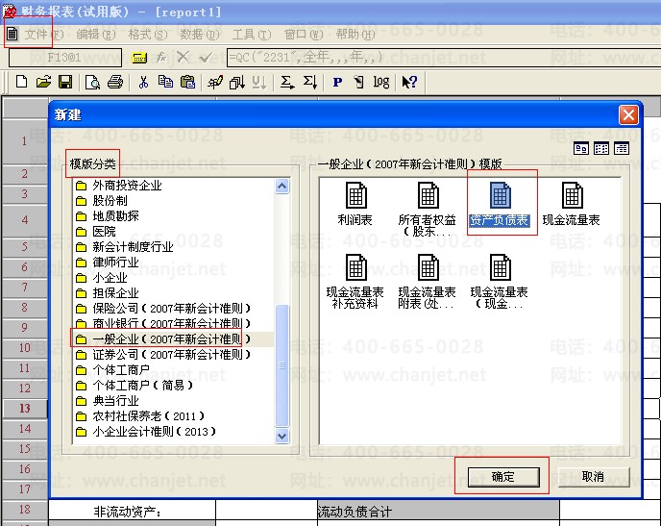Click the Print preview toolbar icon

tap(92, 82)
